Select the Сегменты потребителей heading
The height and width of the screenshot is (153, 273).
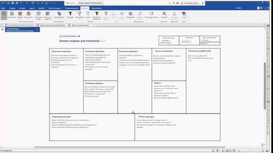[200, 51]
